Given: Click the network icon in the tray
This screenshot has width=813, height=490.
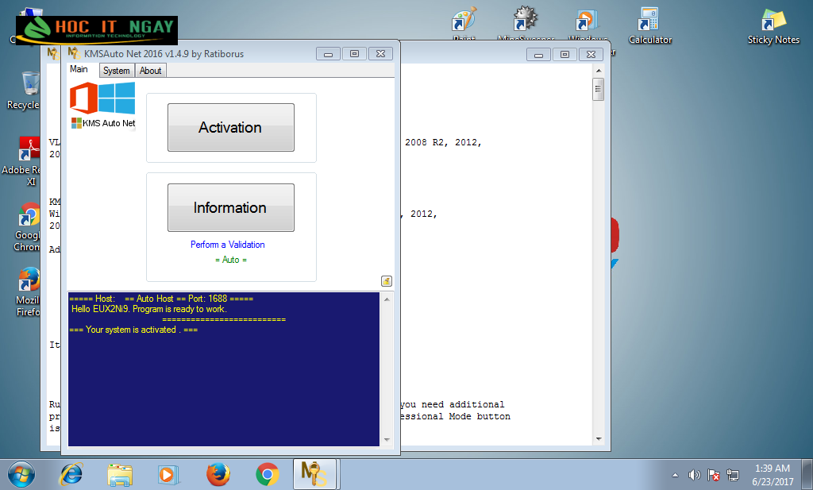Looking at the screenshot, I should (733, 475).
